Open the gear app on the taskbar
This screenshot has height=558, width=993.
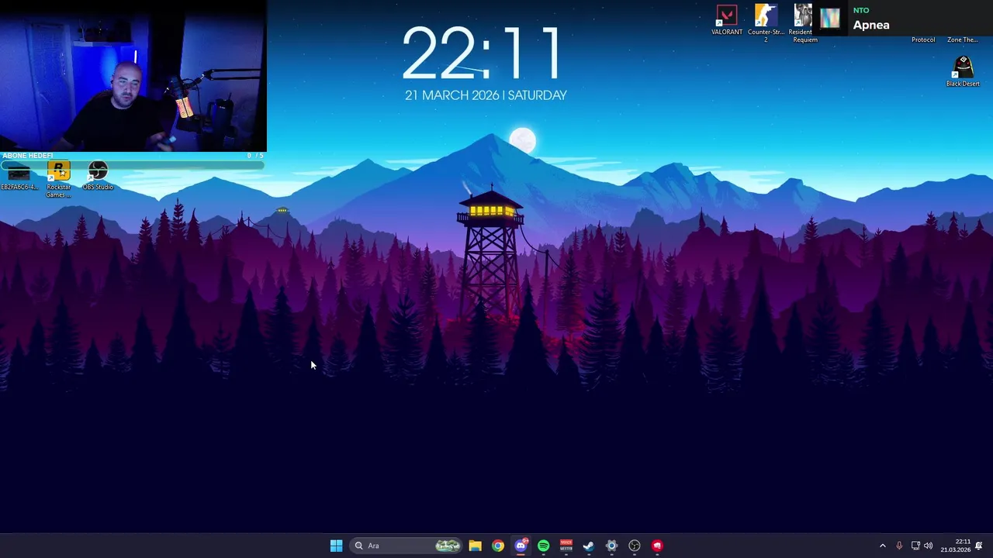point(611,546)
